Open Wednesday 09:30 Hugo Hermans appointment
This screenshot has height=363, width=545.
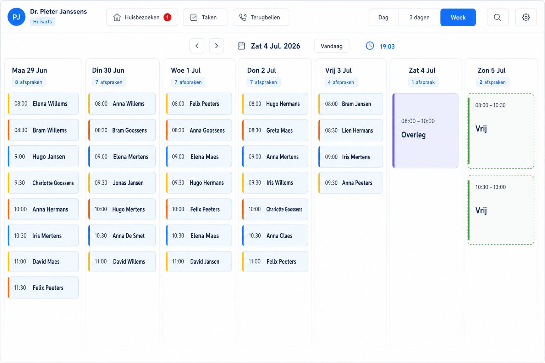pyautogui.click(x=199, y=183)
